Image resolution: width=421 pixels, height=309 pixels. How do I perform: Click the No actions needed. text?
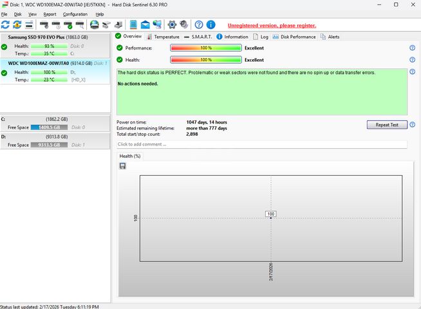(138, 84)
